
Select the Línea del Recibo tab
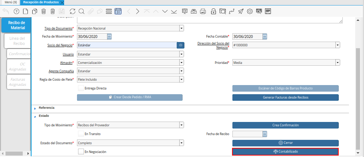17,41
